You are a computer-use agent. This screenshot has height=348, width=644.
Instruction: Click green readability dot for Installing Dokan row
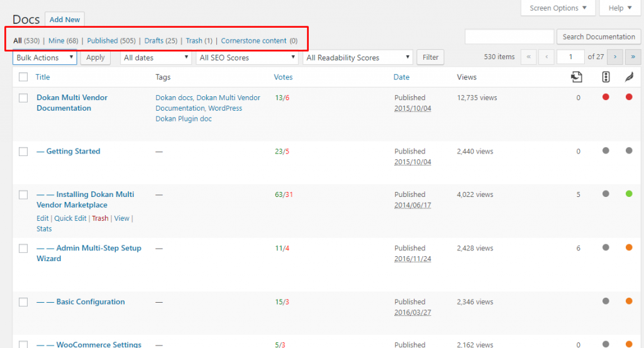point(629,194)
